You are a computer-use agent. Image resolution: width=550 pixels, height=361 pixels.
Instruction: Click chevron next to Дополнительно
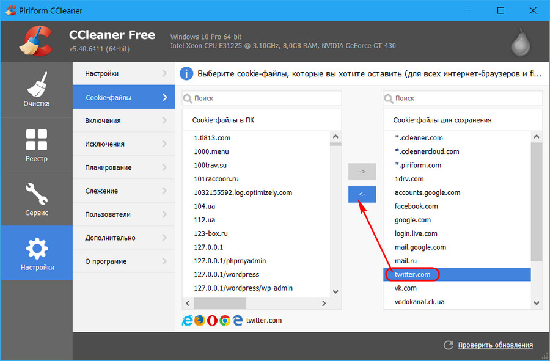[x=164, y=238]
